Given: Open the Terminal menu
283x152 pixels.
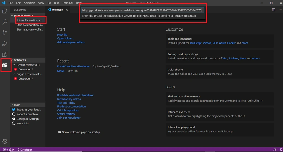Looking at the screenshot, I should click(67, 3).
